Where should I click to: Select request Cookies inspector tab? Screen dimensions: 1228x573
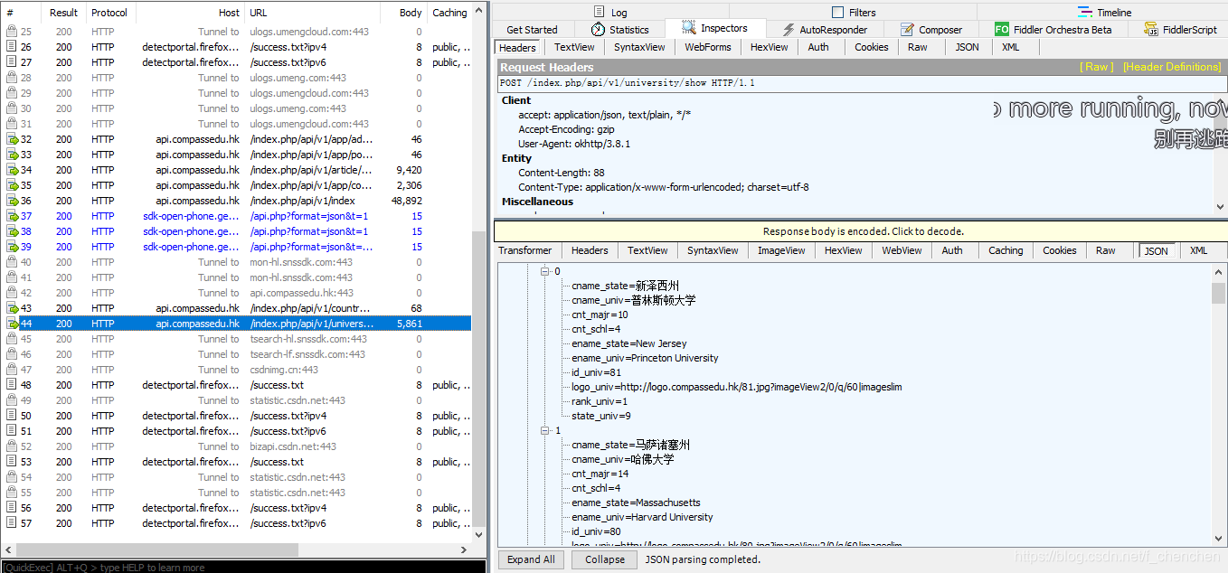pyautogui.click(x=871, y=47)
